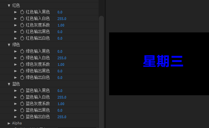Image resolution: width=209 pixels, height=128 pixels.
Task: Collapse the 红色 group
Action: (x=9, y=6)
